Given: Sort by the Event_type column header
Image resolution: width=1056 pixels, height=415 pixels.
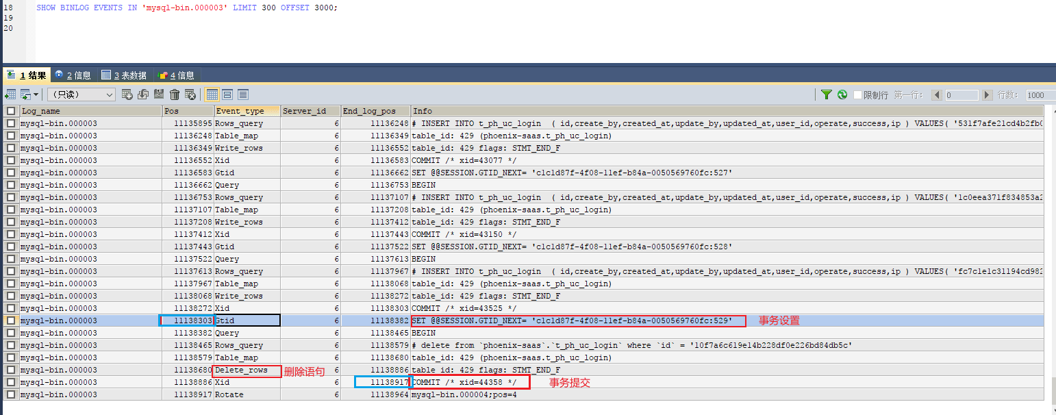Looking at the screenshot, I should click(247, 111).
